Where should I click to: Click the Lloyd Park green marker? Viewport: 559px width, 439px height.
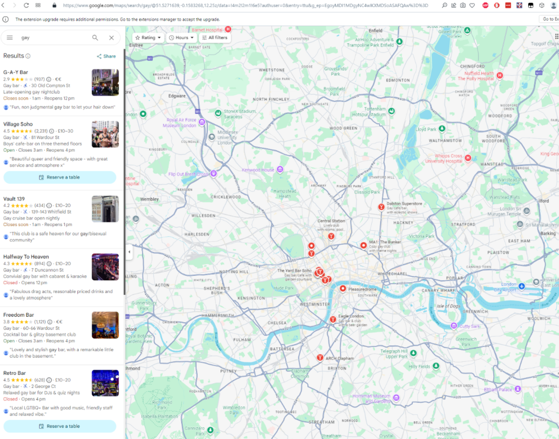pos(442,128)
